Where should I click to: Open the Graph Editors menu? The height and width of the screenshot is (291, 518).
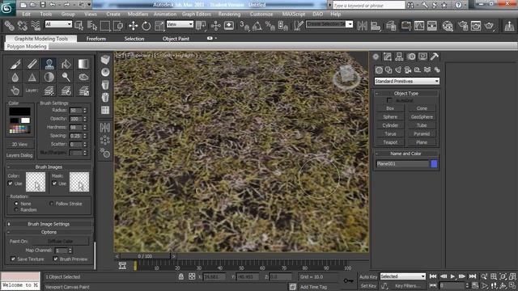pyautogui.click(x=196, y=15)
